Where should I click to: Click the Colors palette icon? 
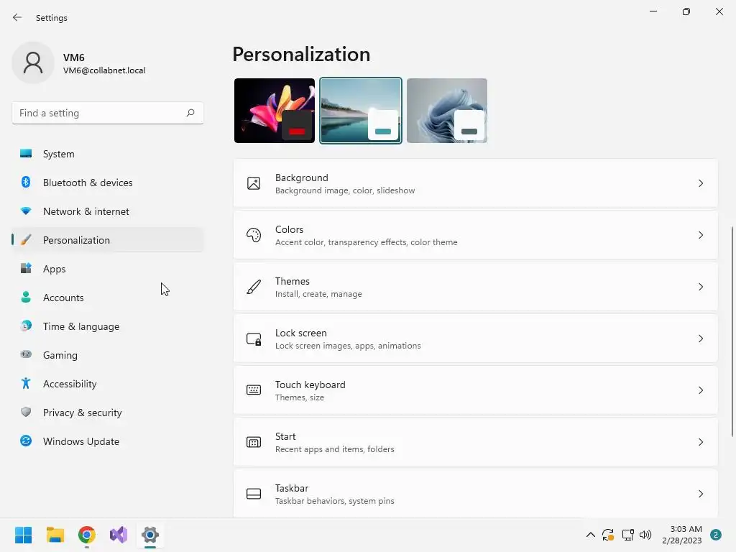pyautogui.click(x=254, y=235)
